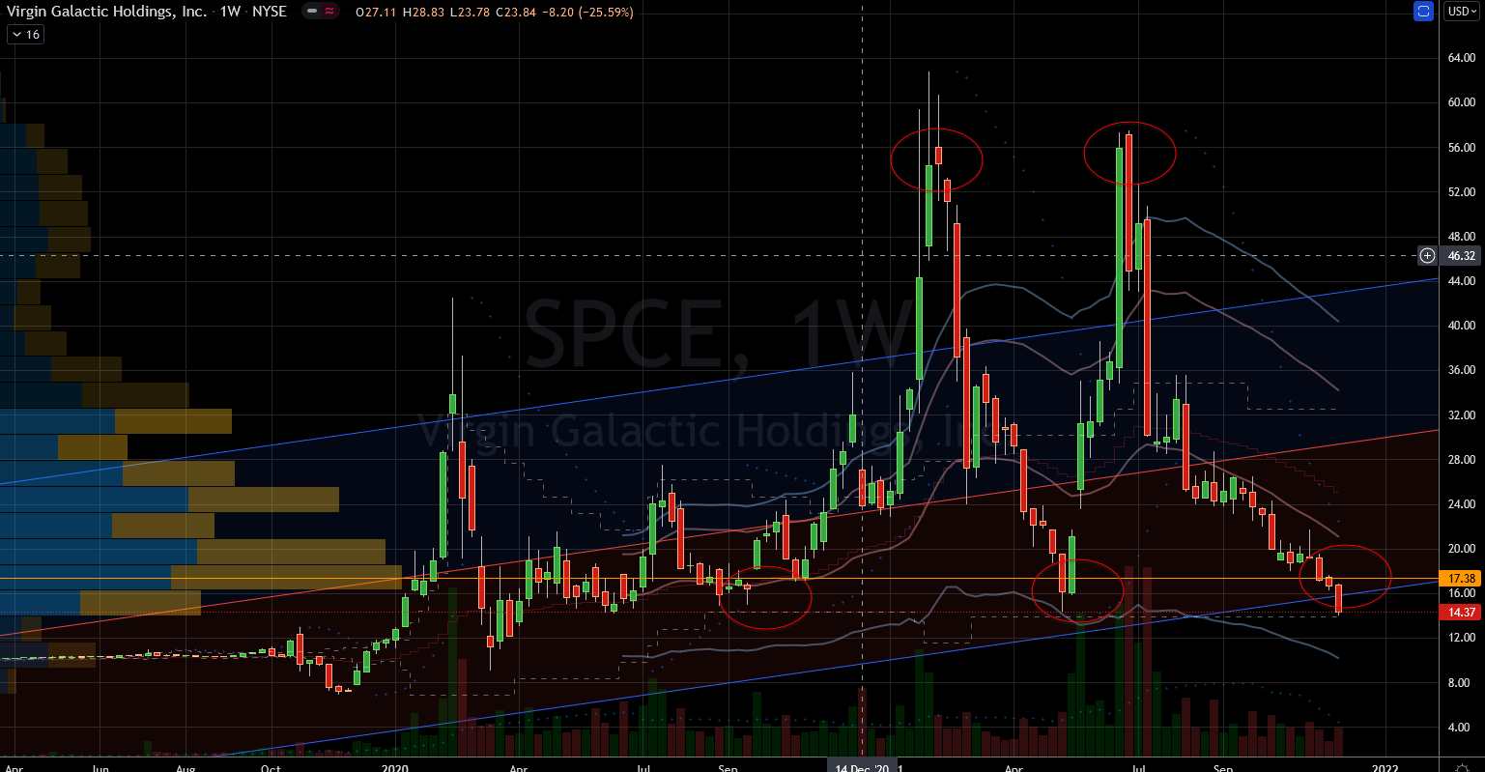The image size is (1485, 772).
Task: Click the 46.32 crosshair price label
Action: [x=1462, y=256]
